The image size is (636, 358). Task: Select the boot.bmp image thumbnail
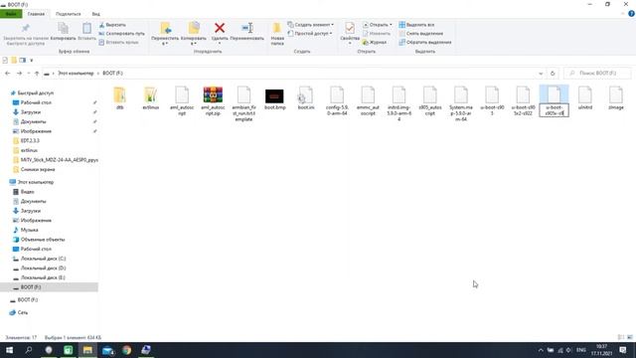click(x=275, y=96)
